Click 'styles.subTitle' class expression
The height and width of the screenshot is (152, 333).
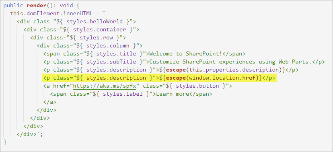pos(111,62)
